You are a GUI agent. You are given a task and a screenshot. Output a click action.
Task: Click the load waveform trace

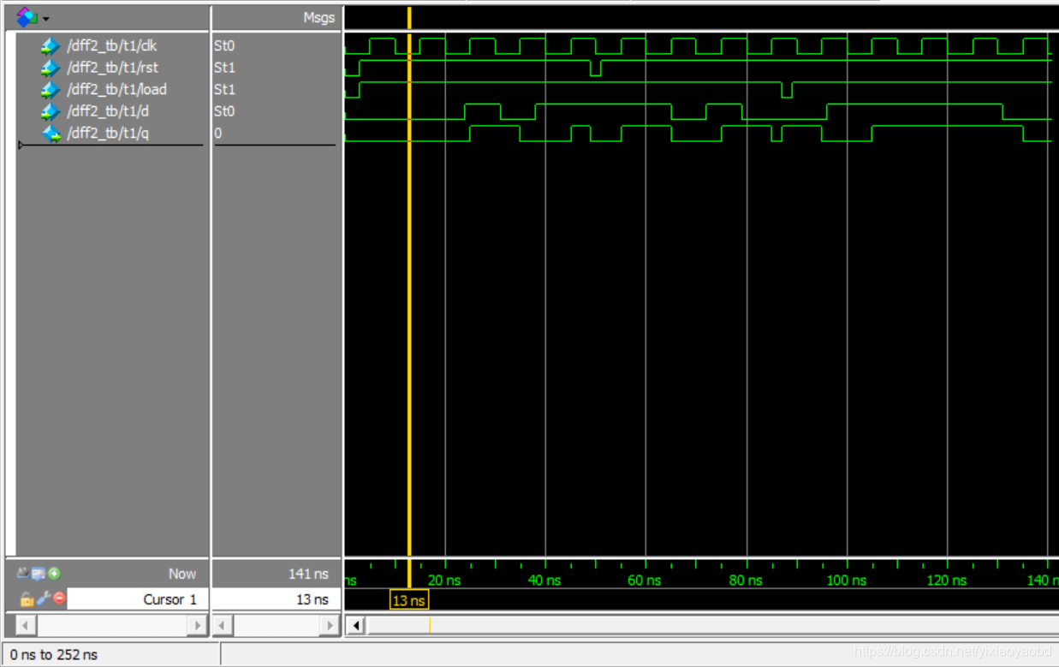click(698, 89)
